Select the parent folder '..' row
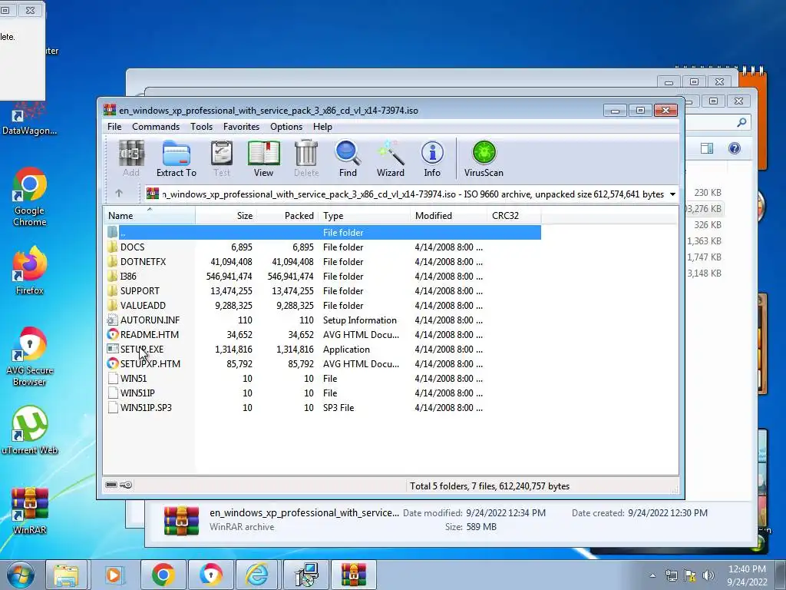Screen dimensions: 786x590 point(323,232)
